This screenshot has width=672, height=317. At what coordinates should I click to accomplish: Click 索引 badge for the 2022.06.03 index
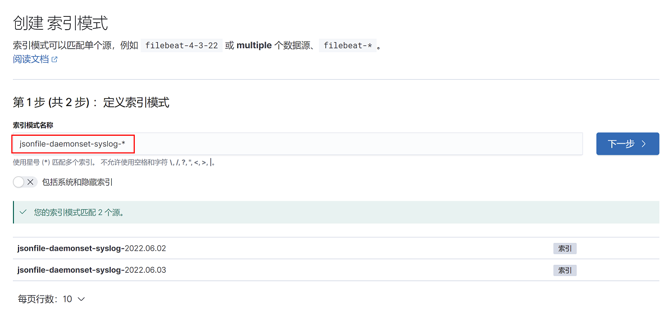(565, 270)
